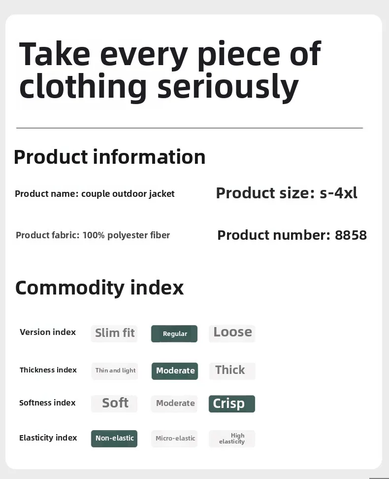Choose the Thick thickness option
The height and width of the screenshot is (479, 389).
point(231,370)
